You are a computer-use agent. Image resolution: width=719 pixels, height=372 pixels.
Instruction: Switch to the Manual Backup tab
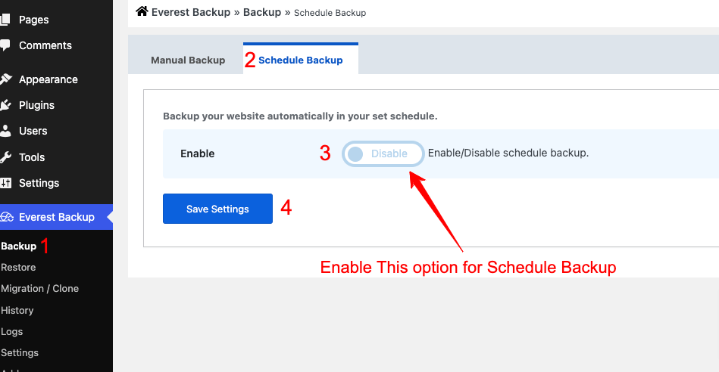pos(188,60)
